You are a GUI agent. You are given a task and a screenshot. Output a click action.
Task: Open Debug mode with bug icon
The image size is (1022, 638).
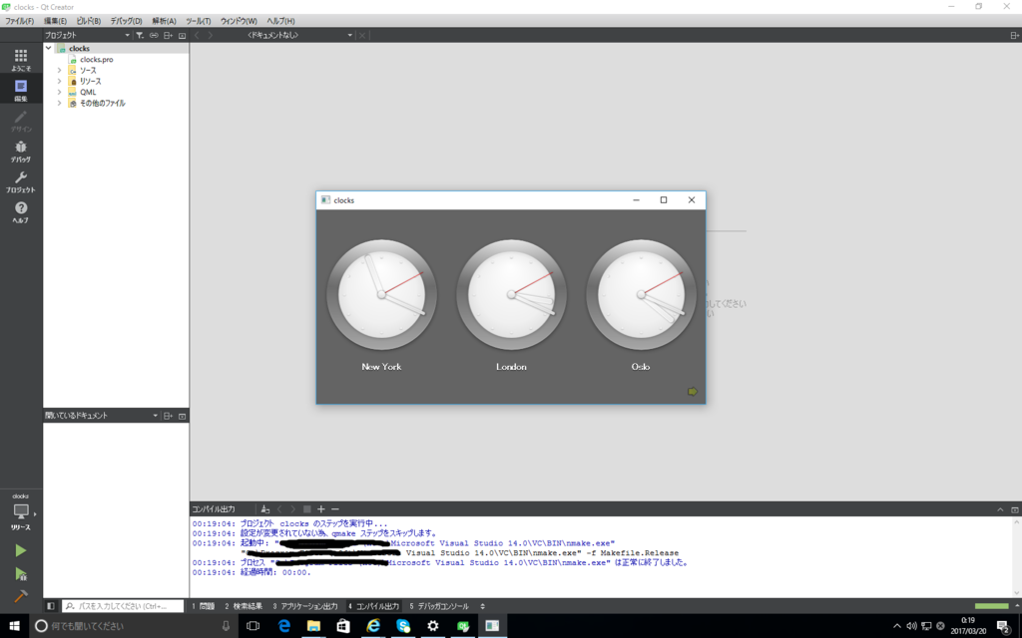point(21,152)
